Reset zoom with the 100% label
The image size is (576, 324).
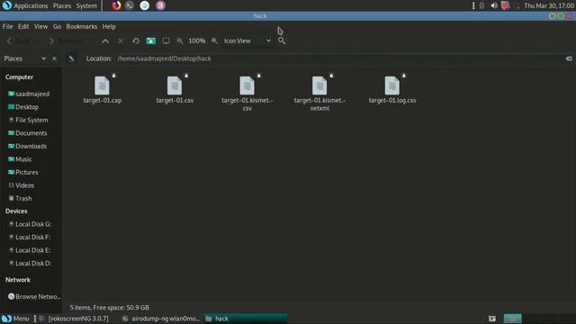[x=197, y=40]
